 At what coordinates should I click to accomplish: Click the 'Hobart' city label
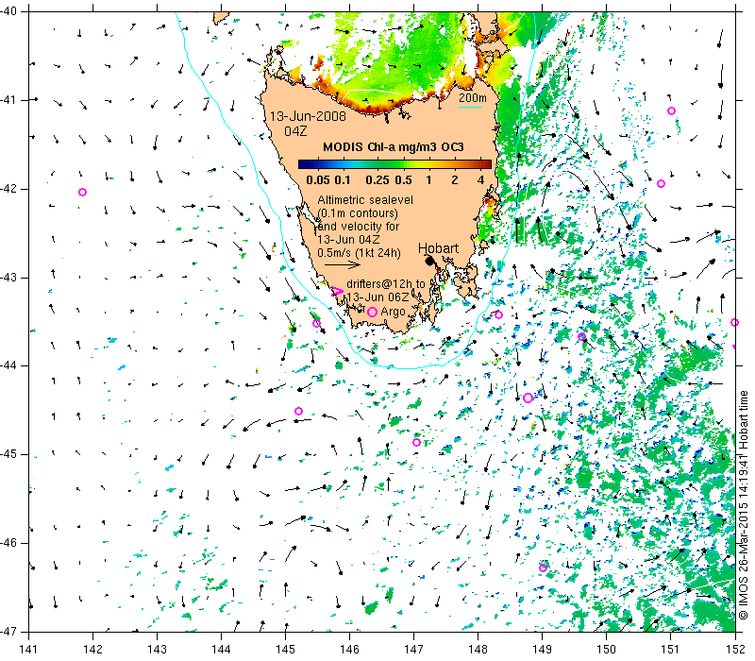tap(438, 248)
